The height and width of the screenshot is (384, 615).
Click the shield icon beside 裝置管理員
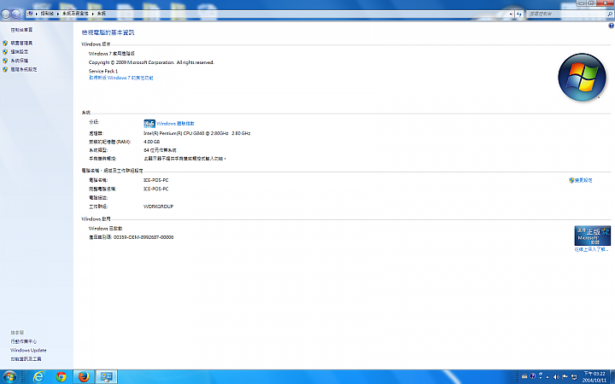pos(5,44)
